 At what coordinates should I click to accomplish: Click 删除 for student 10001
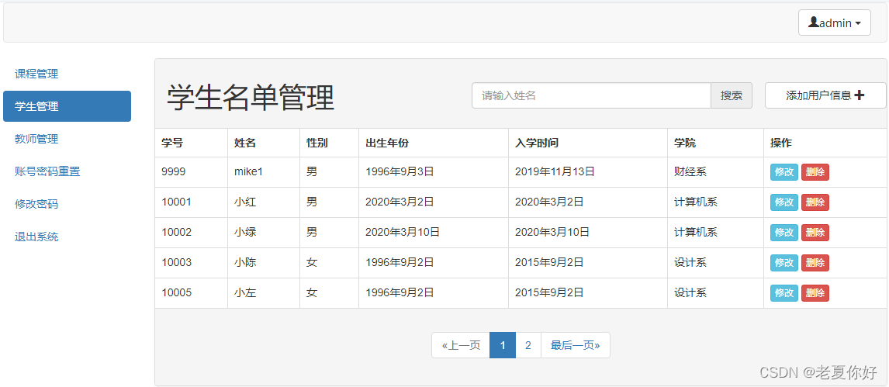pyautogui.click(x=815, y=202)
